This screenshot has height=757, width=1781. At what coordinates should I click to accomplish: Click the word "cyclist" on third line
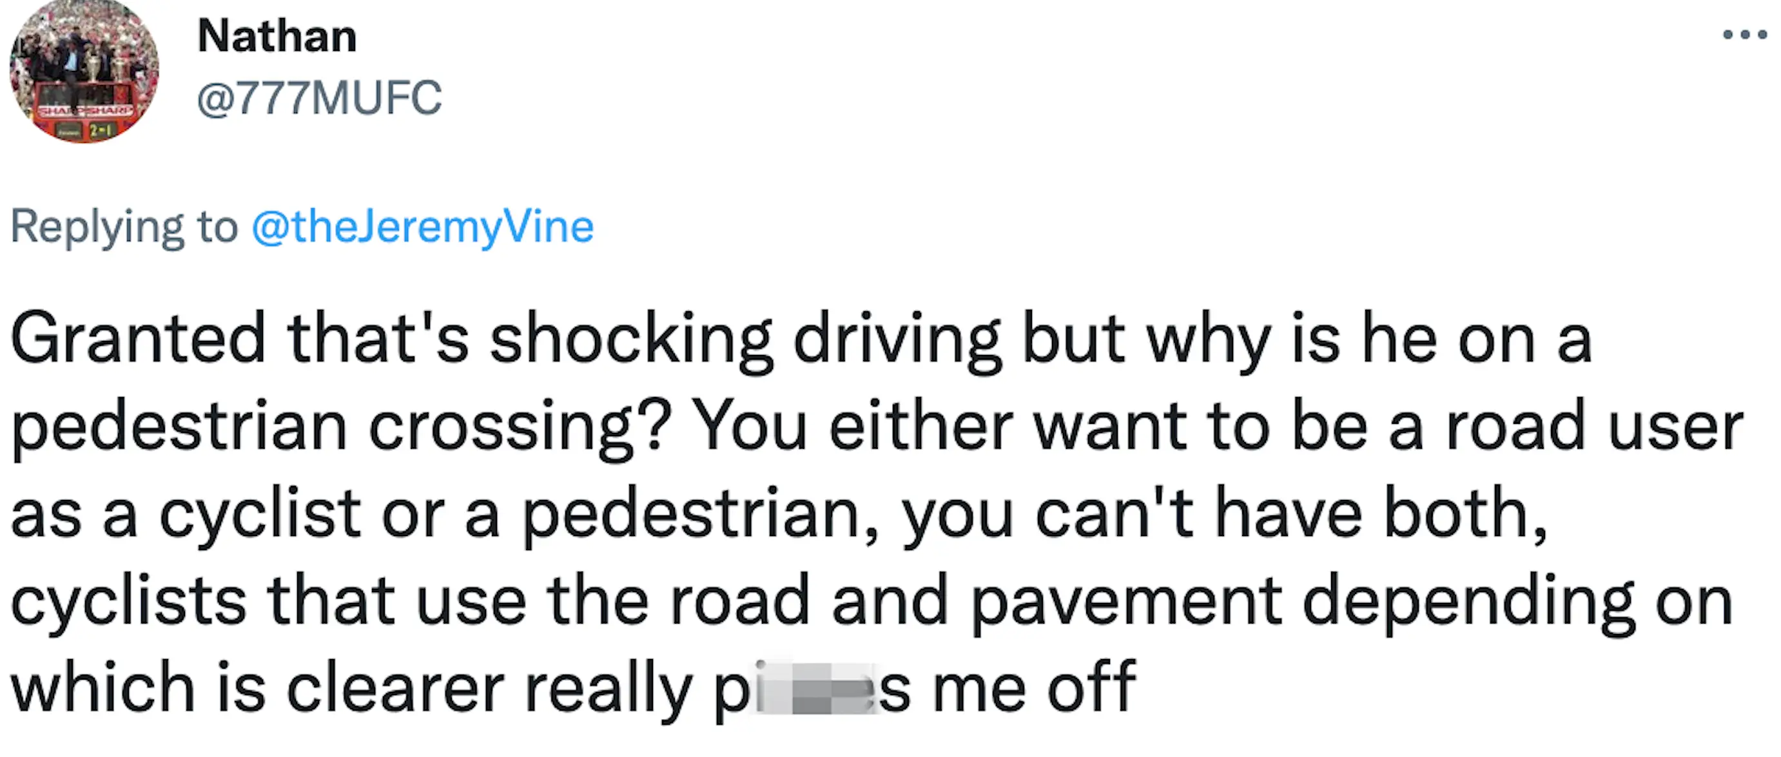pyautogui.click(x=260, y=514)
